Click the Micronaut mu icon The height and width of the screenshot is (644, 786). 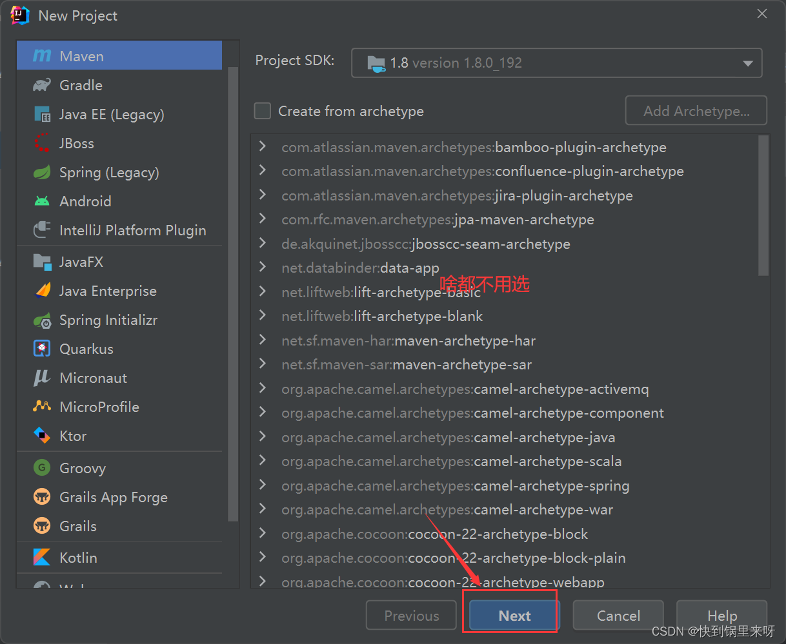[x=42, y=378]
